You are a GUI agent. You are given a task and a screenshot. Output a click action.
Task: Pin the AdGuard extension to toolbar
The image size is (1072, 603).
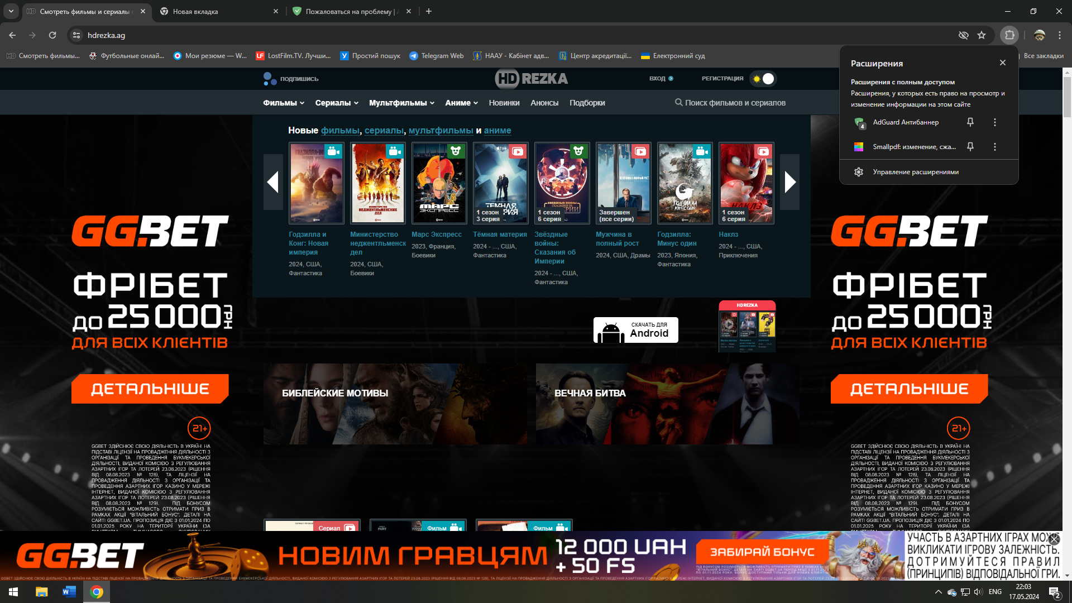[970, 122]
